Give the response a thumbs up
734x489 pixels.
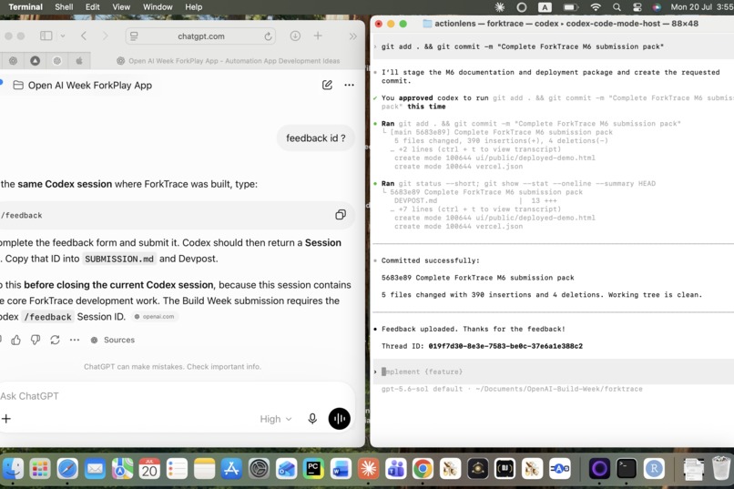(15, 340)
